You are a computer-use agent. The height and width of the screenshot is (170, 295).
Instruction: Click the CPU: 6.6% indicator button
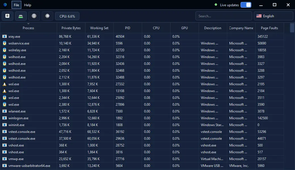(x=67, y=16)
